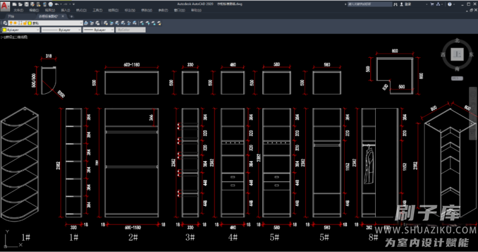This screenshot has height=252, width=478.
Task: Open the 文件(F) menu
Action: tap(16, 10)
